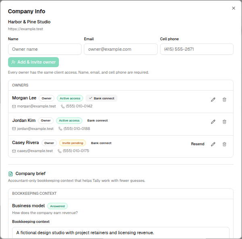
Task: Delete Morgan Lee using the trash icon
Action: click(x=224, y=100)
